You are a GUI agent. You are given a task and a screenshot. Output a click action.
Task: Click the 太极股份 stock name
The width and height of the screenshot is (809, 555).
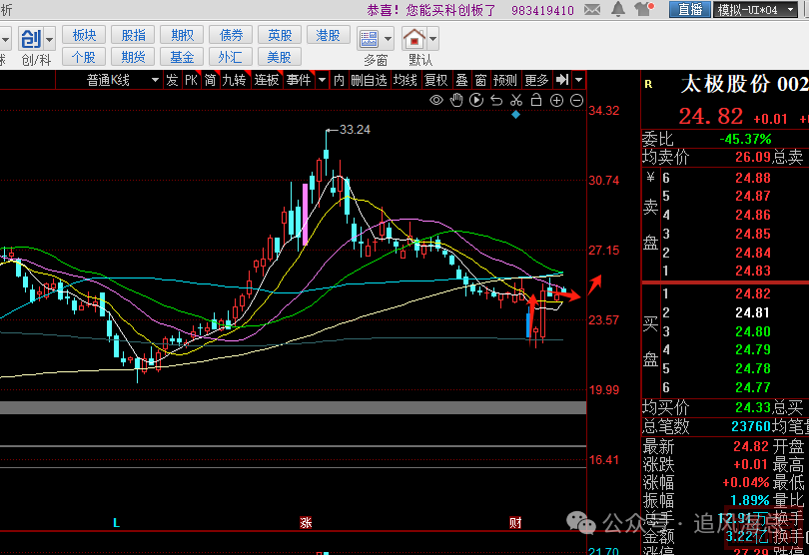725,84
